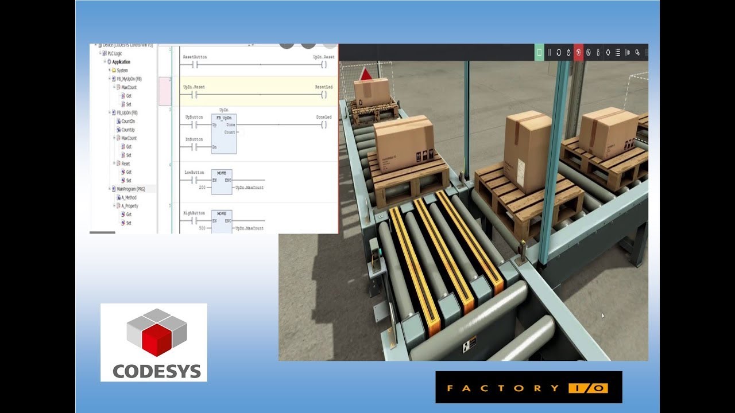
Task: Select the DoneLed coil
Action: click(x=324, y=124)
